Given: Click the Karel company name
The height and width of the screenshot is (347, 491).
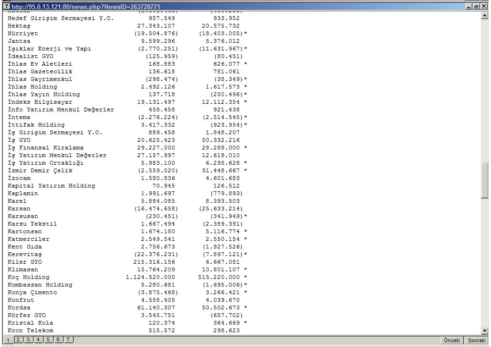Looking at the screenshot, I should point(17,201).
